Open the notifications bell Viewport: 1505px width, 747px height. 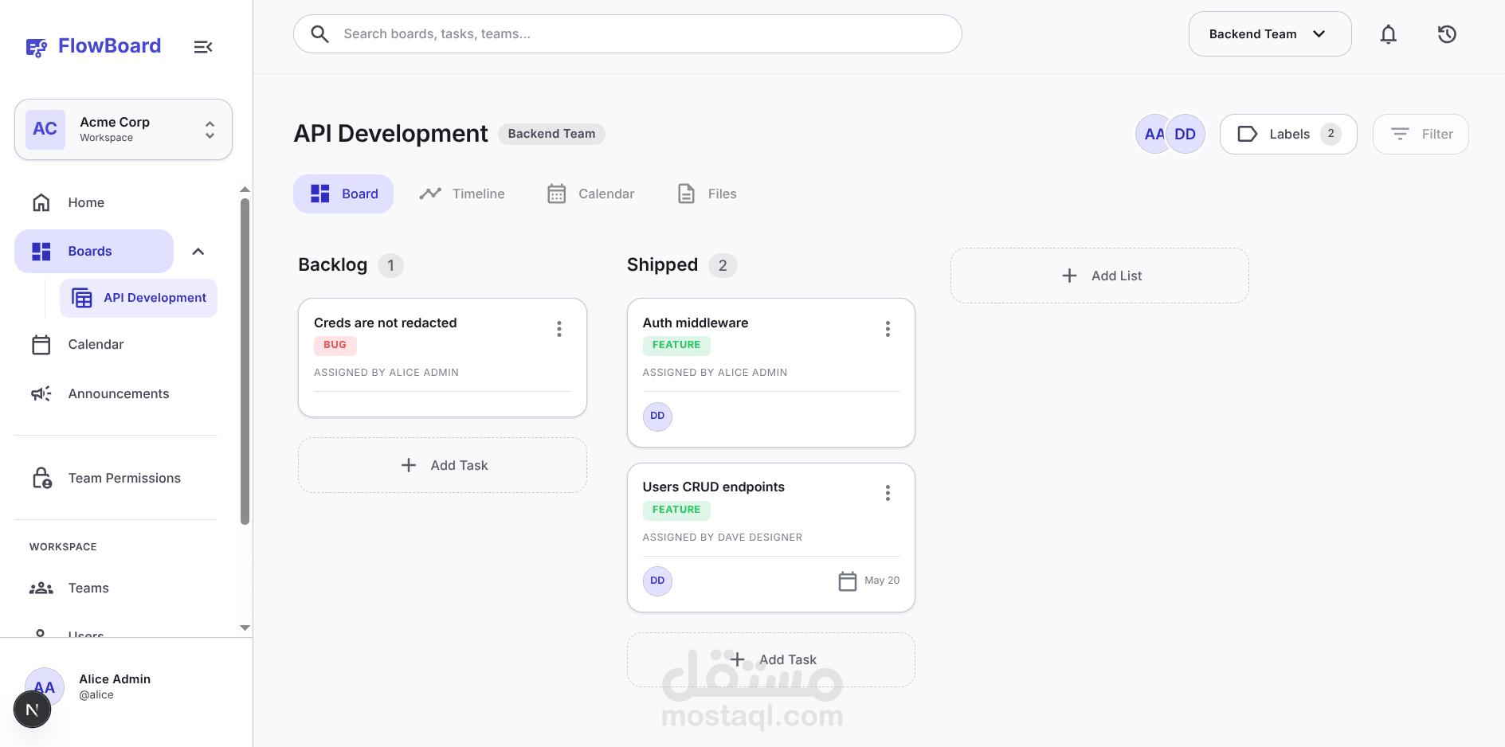(x=1389, y=34)
